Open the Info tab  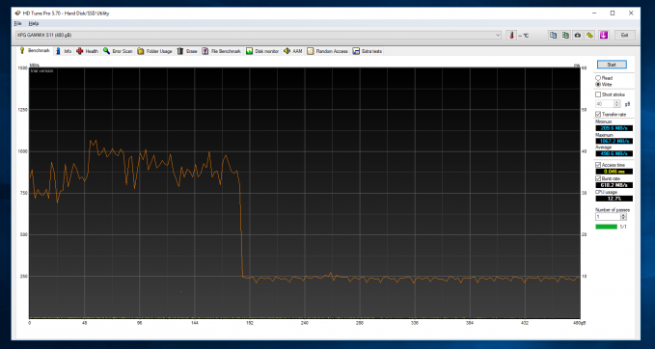click(x=64, y=51)
